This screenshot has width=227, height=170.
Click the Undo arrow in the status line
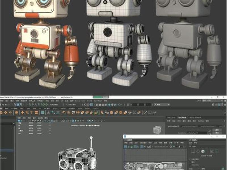(x=3, y=105)
